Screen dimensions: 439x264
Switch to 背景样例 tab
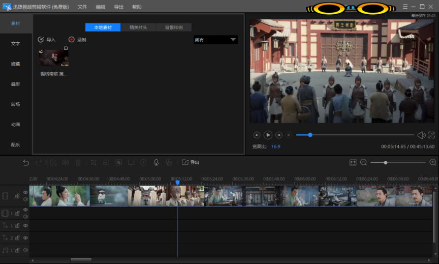pos(174,27)
